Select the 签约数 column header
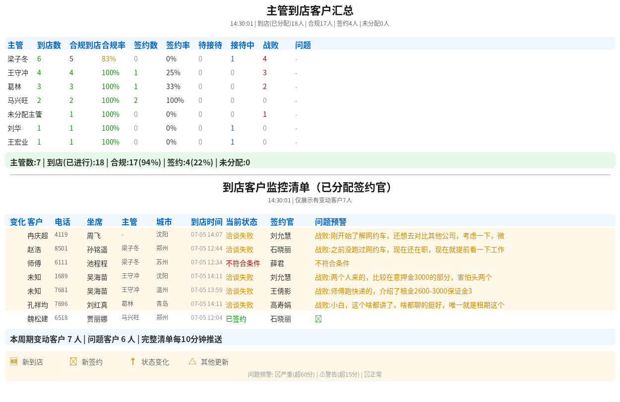Viewport: 620px width, 402px height. pyautogui.click(x=146, y=45)
